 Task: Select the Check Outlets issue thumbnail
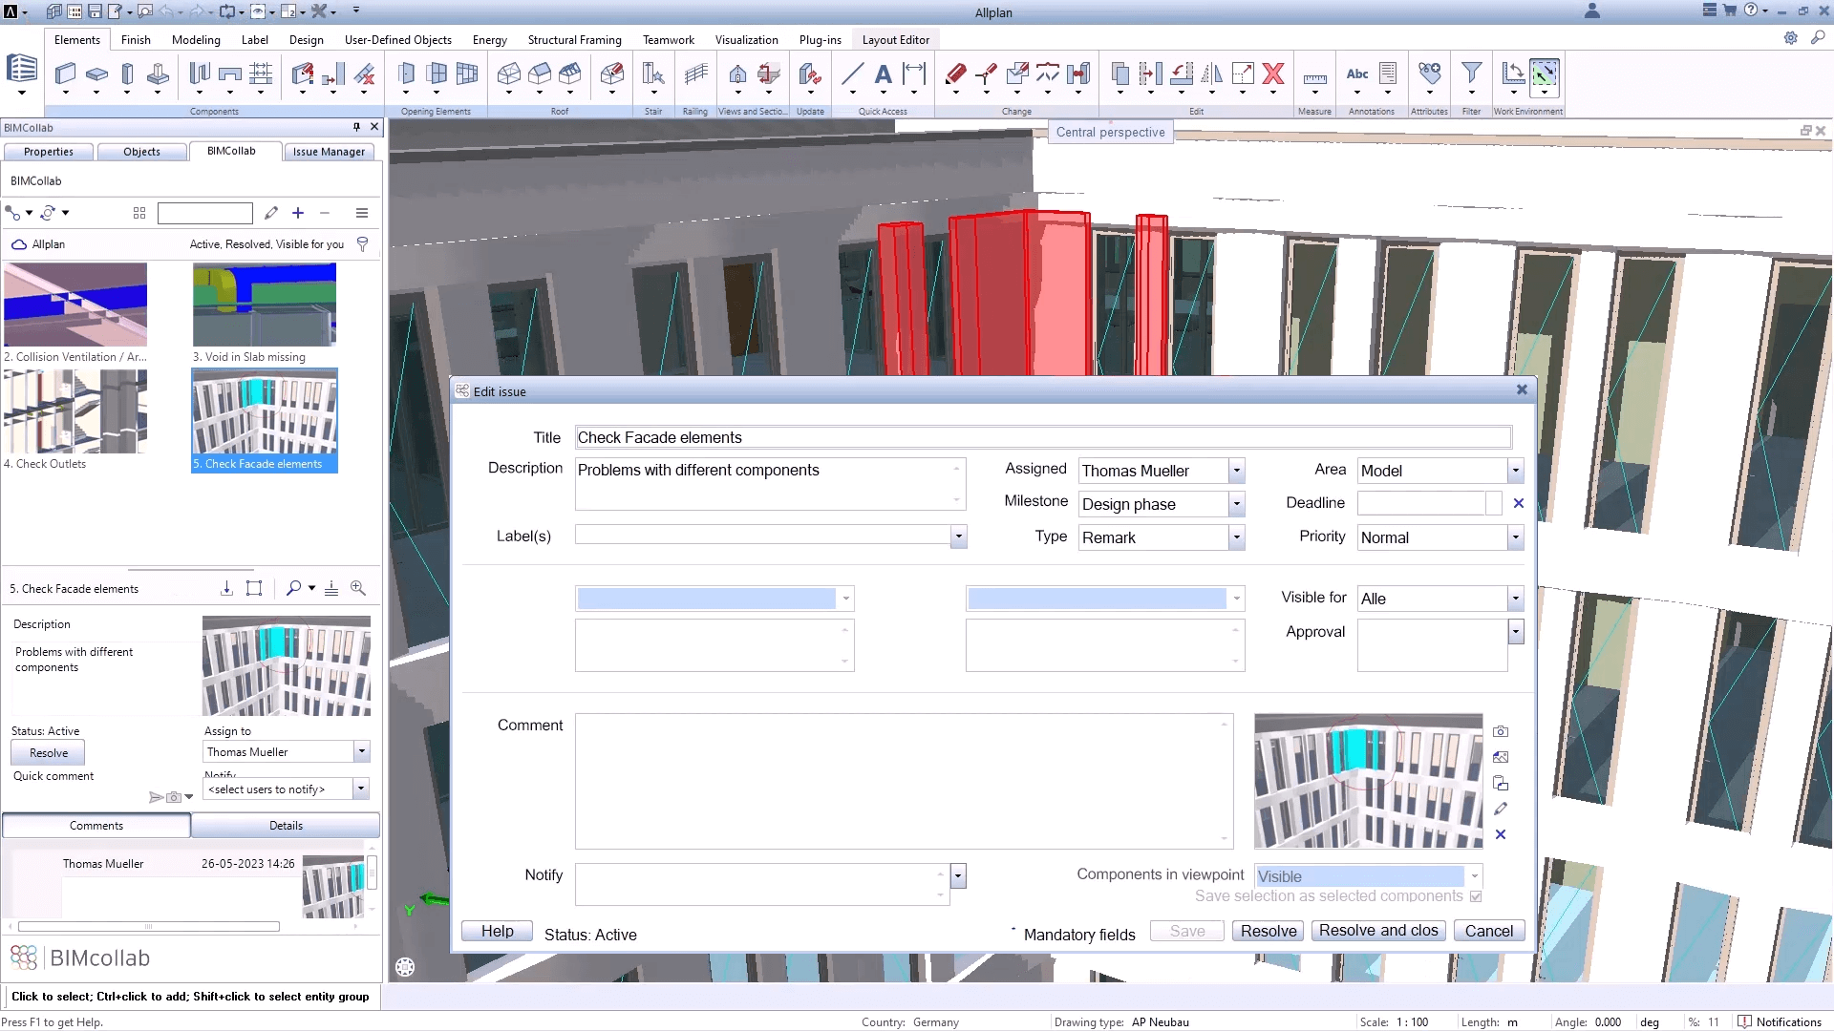point(75,412)
